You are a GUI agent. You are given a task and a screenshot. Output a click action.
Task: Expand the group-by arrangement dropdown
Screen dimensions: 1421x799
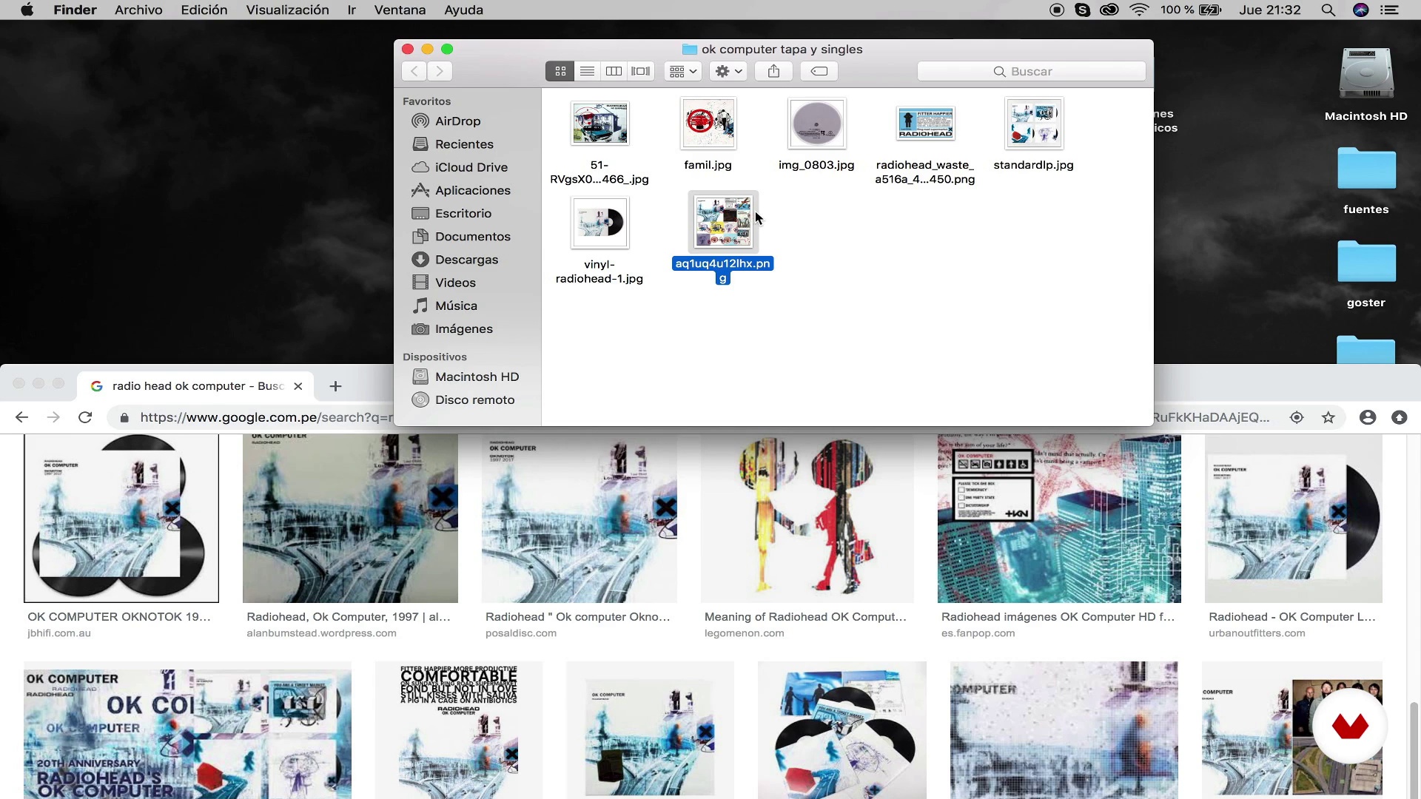click(682, 71)
